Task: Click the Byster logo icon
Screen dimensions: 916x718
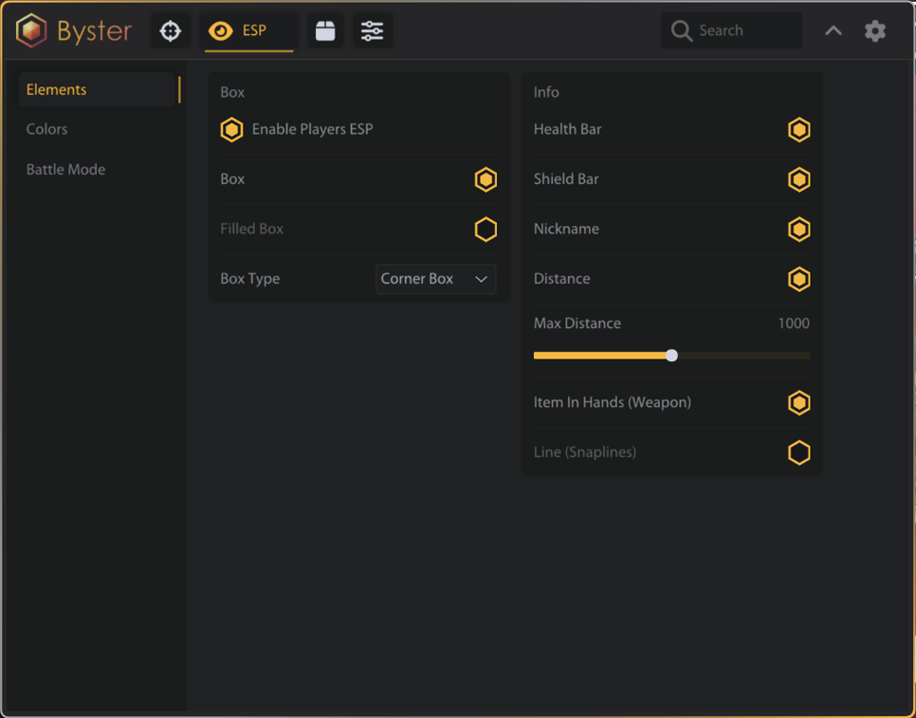Action: coord(32,31)
